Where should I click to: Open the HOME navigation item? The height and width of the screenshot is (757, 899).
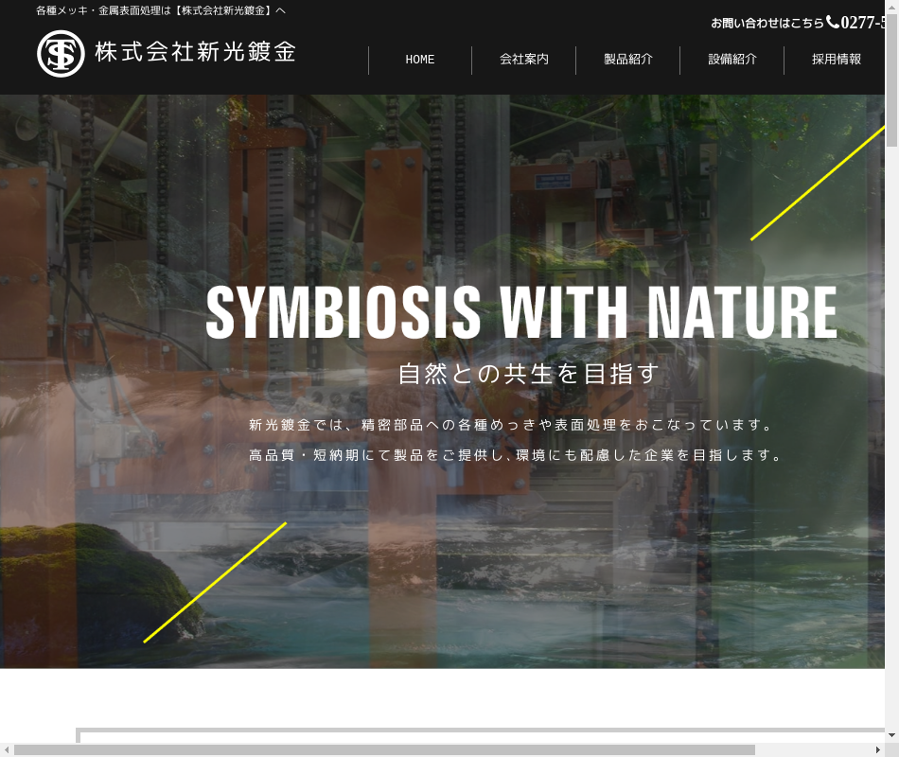click(420, 60)
